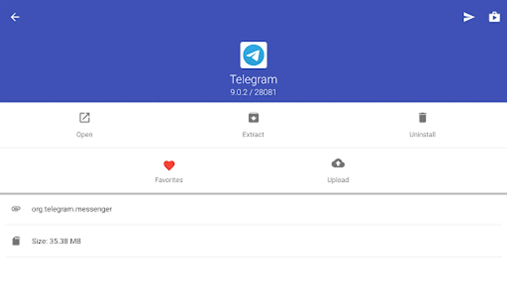This screenshot has width=507, height=285.
Task: Tap the Upload cloud icon
Action: click(x=338, y=163)
